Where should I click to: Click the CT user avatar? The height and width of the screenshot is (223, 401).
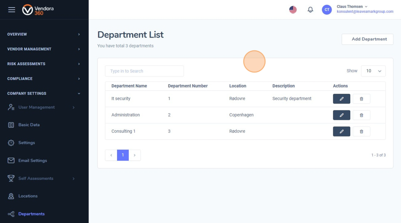coord(327,10)
